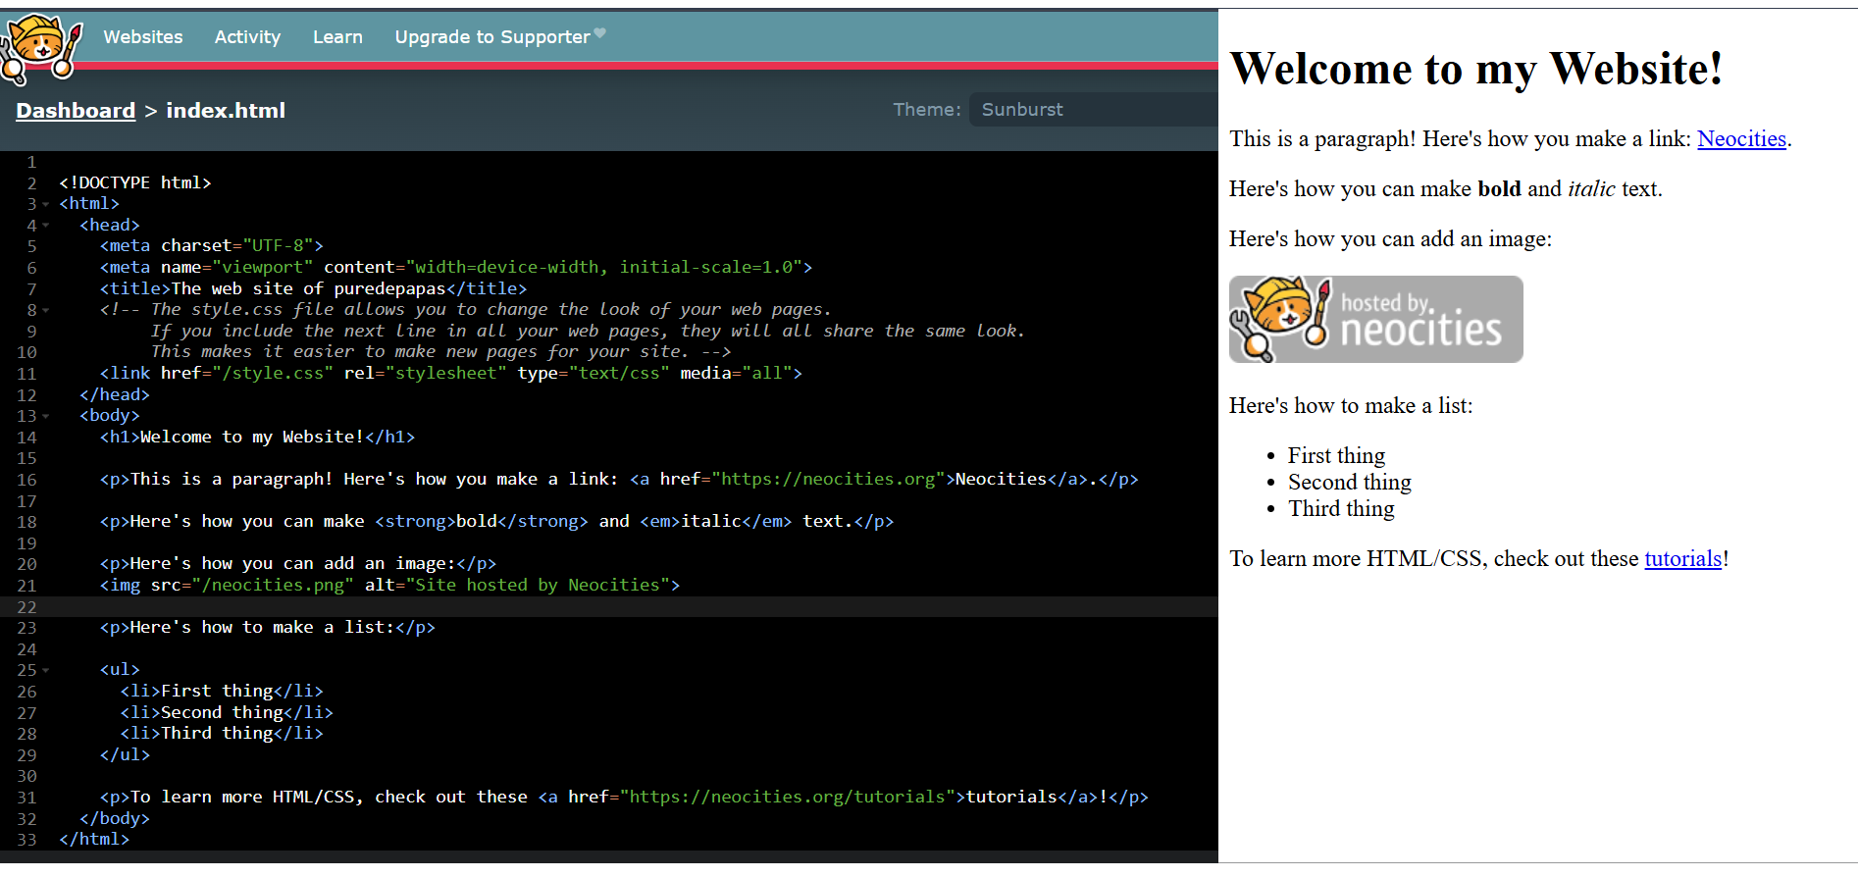Go to the Learn page
This screenshot has width=1858, height=877.
[x=337, y=37]
